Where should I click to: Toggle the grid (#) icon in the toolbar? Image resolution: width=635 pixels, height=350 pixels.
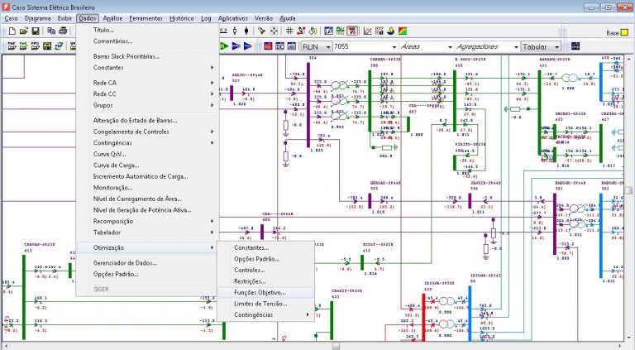click(x=289, y=32)
